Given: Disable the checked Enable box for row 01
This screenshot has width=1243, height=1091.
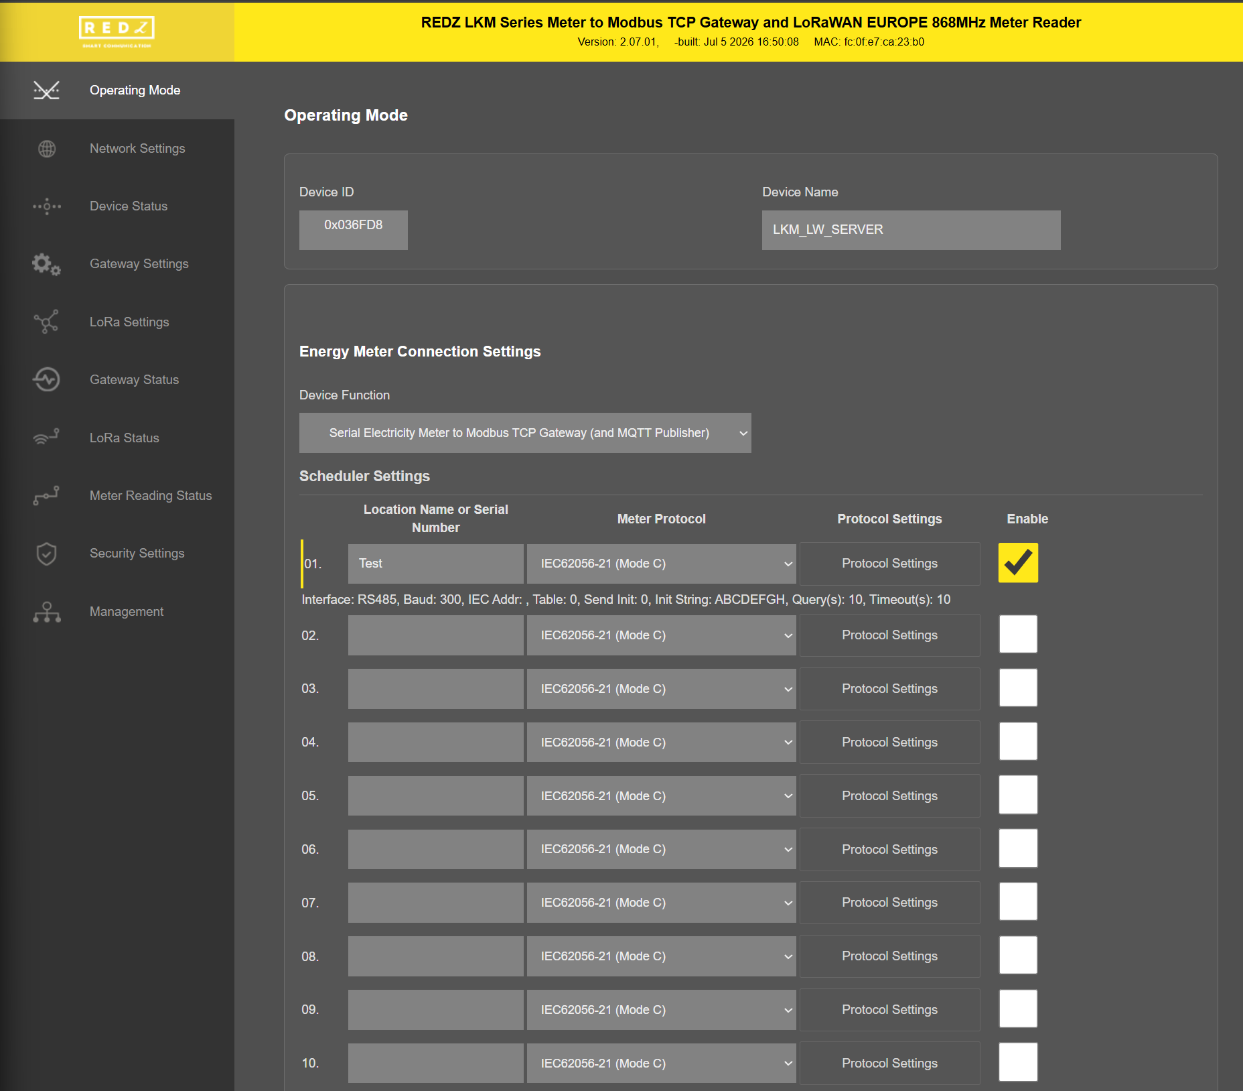Looking at the screenshot, I should pos(1018,563).
